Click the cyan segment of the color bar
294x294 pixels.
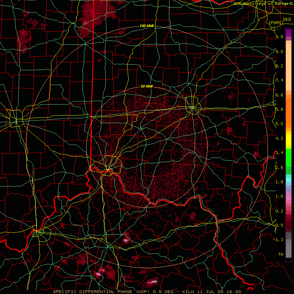point(288,180)
